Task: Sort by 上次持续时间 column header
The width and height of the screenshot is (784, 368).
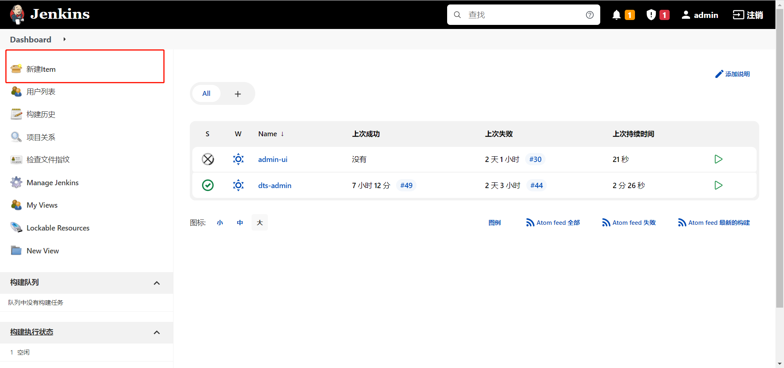Action: pos(633,134)
